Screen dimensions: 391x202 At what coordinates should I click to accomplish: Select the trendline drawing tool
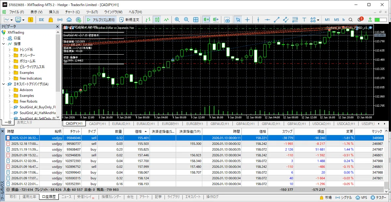point(277,20)
